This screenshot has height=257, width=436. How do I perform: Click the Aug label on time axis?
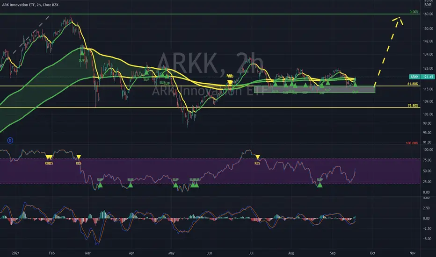point(291,253)
